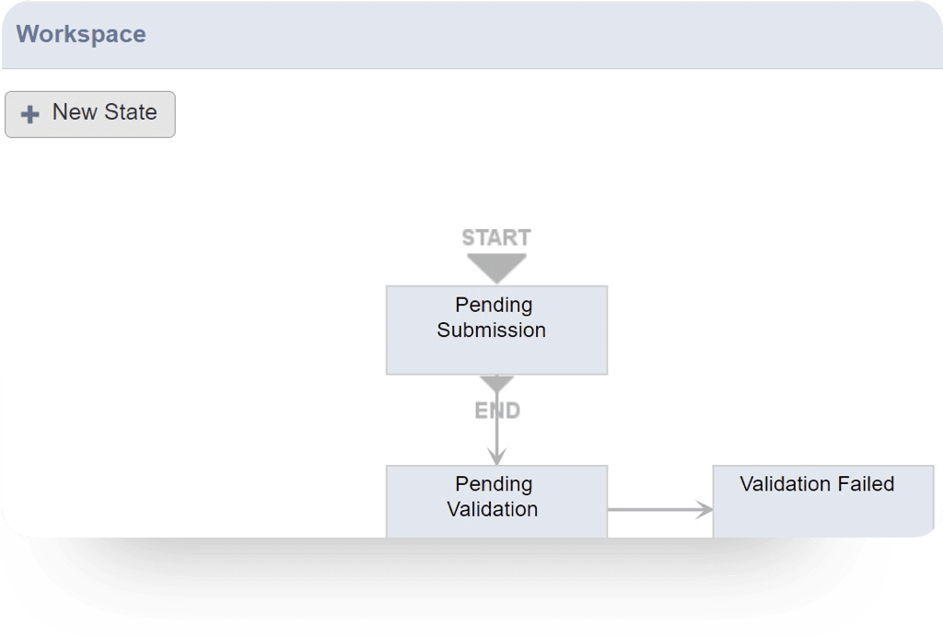Click blank area of Workspace header bar
The width and height of the screenshot is (943, 637).
553,34
